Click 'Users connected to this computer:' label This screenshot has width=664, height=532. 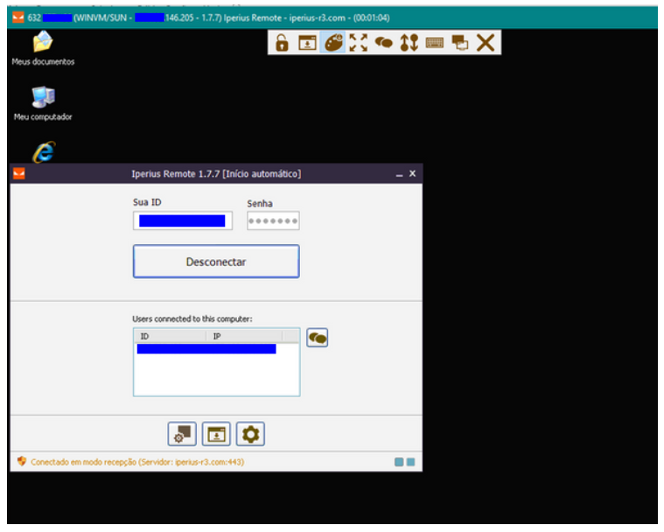coord(192,318)
